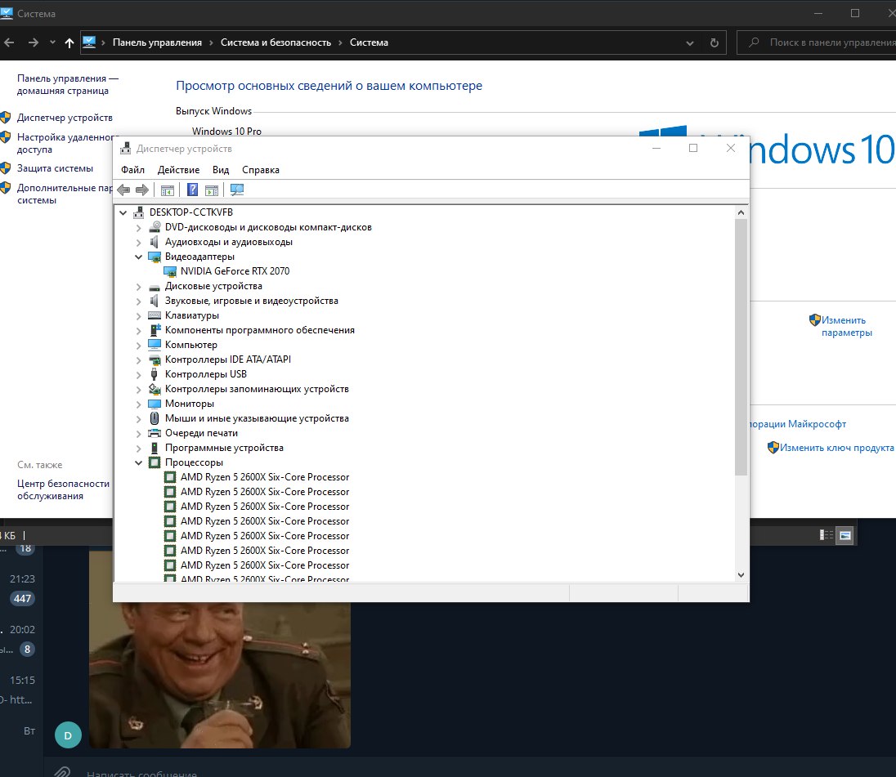The height and width of the screenshot is (777, 896).
Task: Click the thumbnail view icon in file manager
Action: pyautogui.click(x=845, y=535)
